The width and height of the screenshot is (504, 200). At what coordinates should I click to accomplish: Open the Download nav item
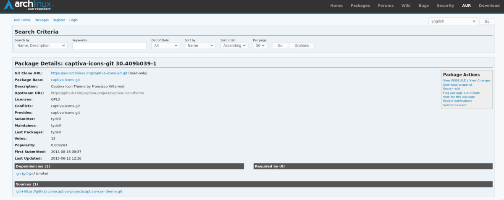click(x=489, y=5)
